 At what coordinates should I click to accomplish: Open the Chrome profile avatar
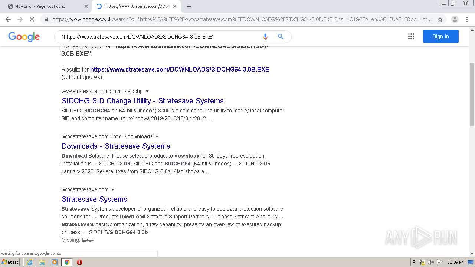(x=455, y=19)
